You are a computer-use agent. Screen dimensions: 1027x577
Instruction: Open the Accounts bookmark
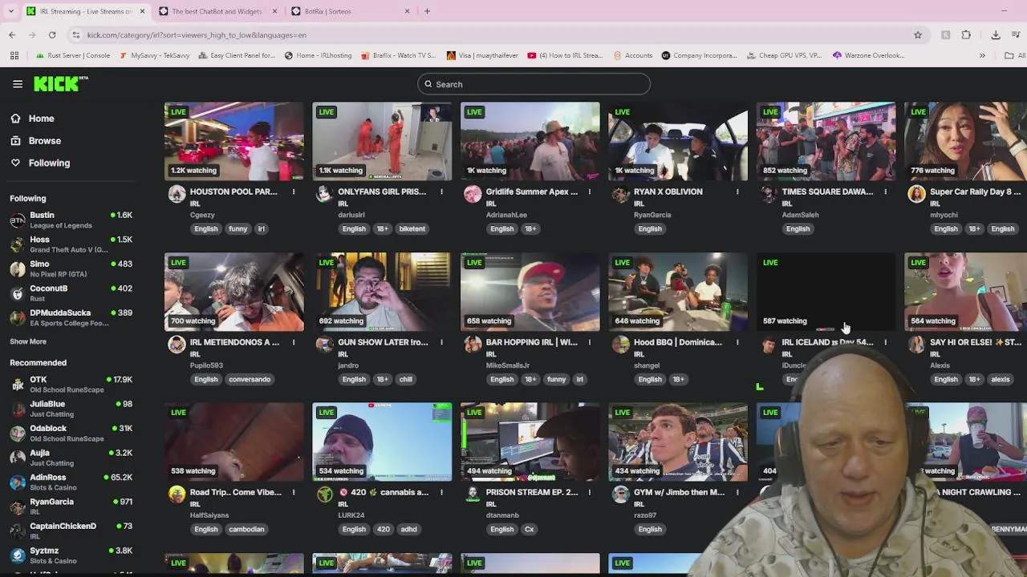(x=632, y=55)
